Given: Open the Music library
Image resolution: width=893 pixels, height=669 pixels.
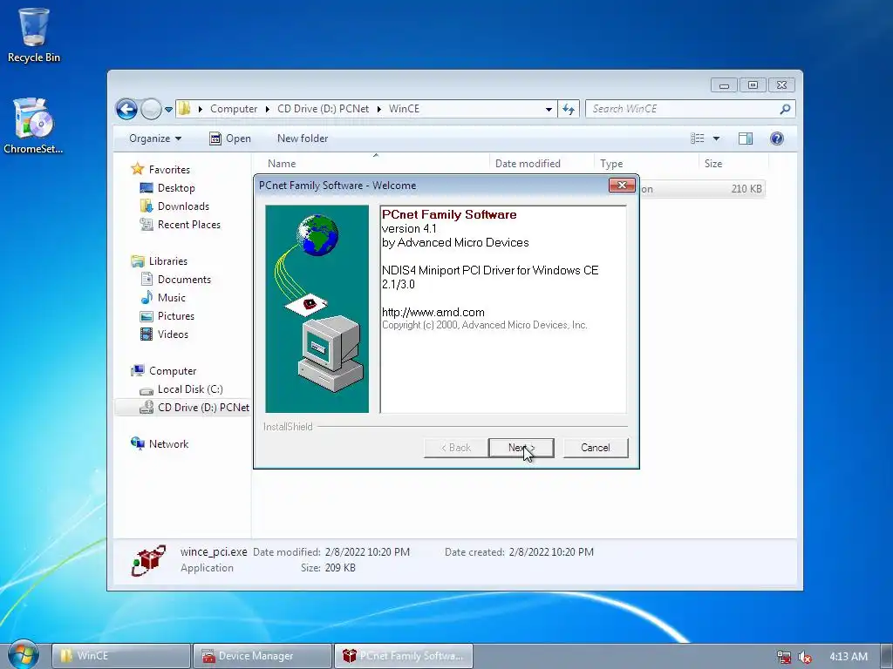Looking at the screenshot, I should [x=172, y=298].
